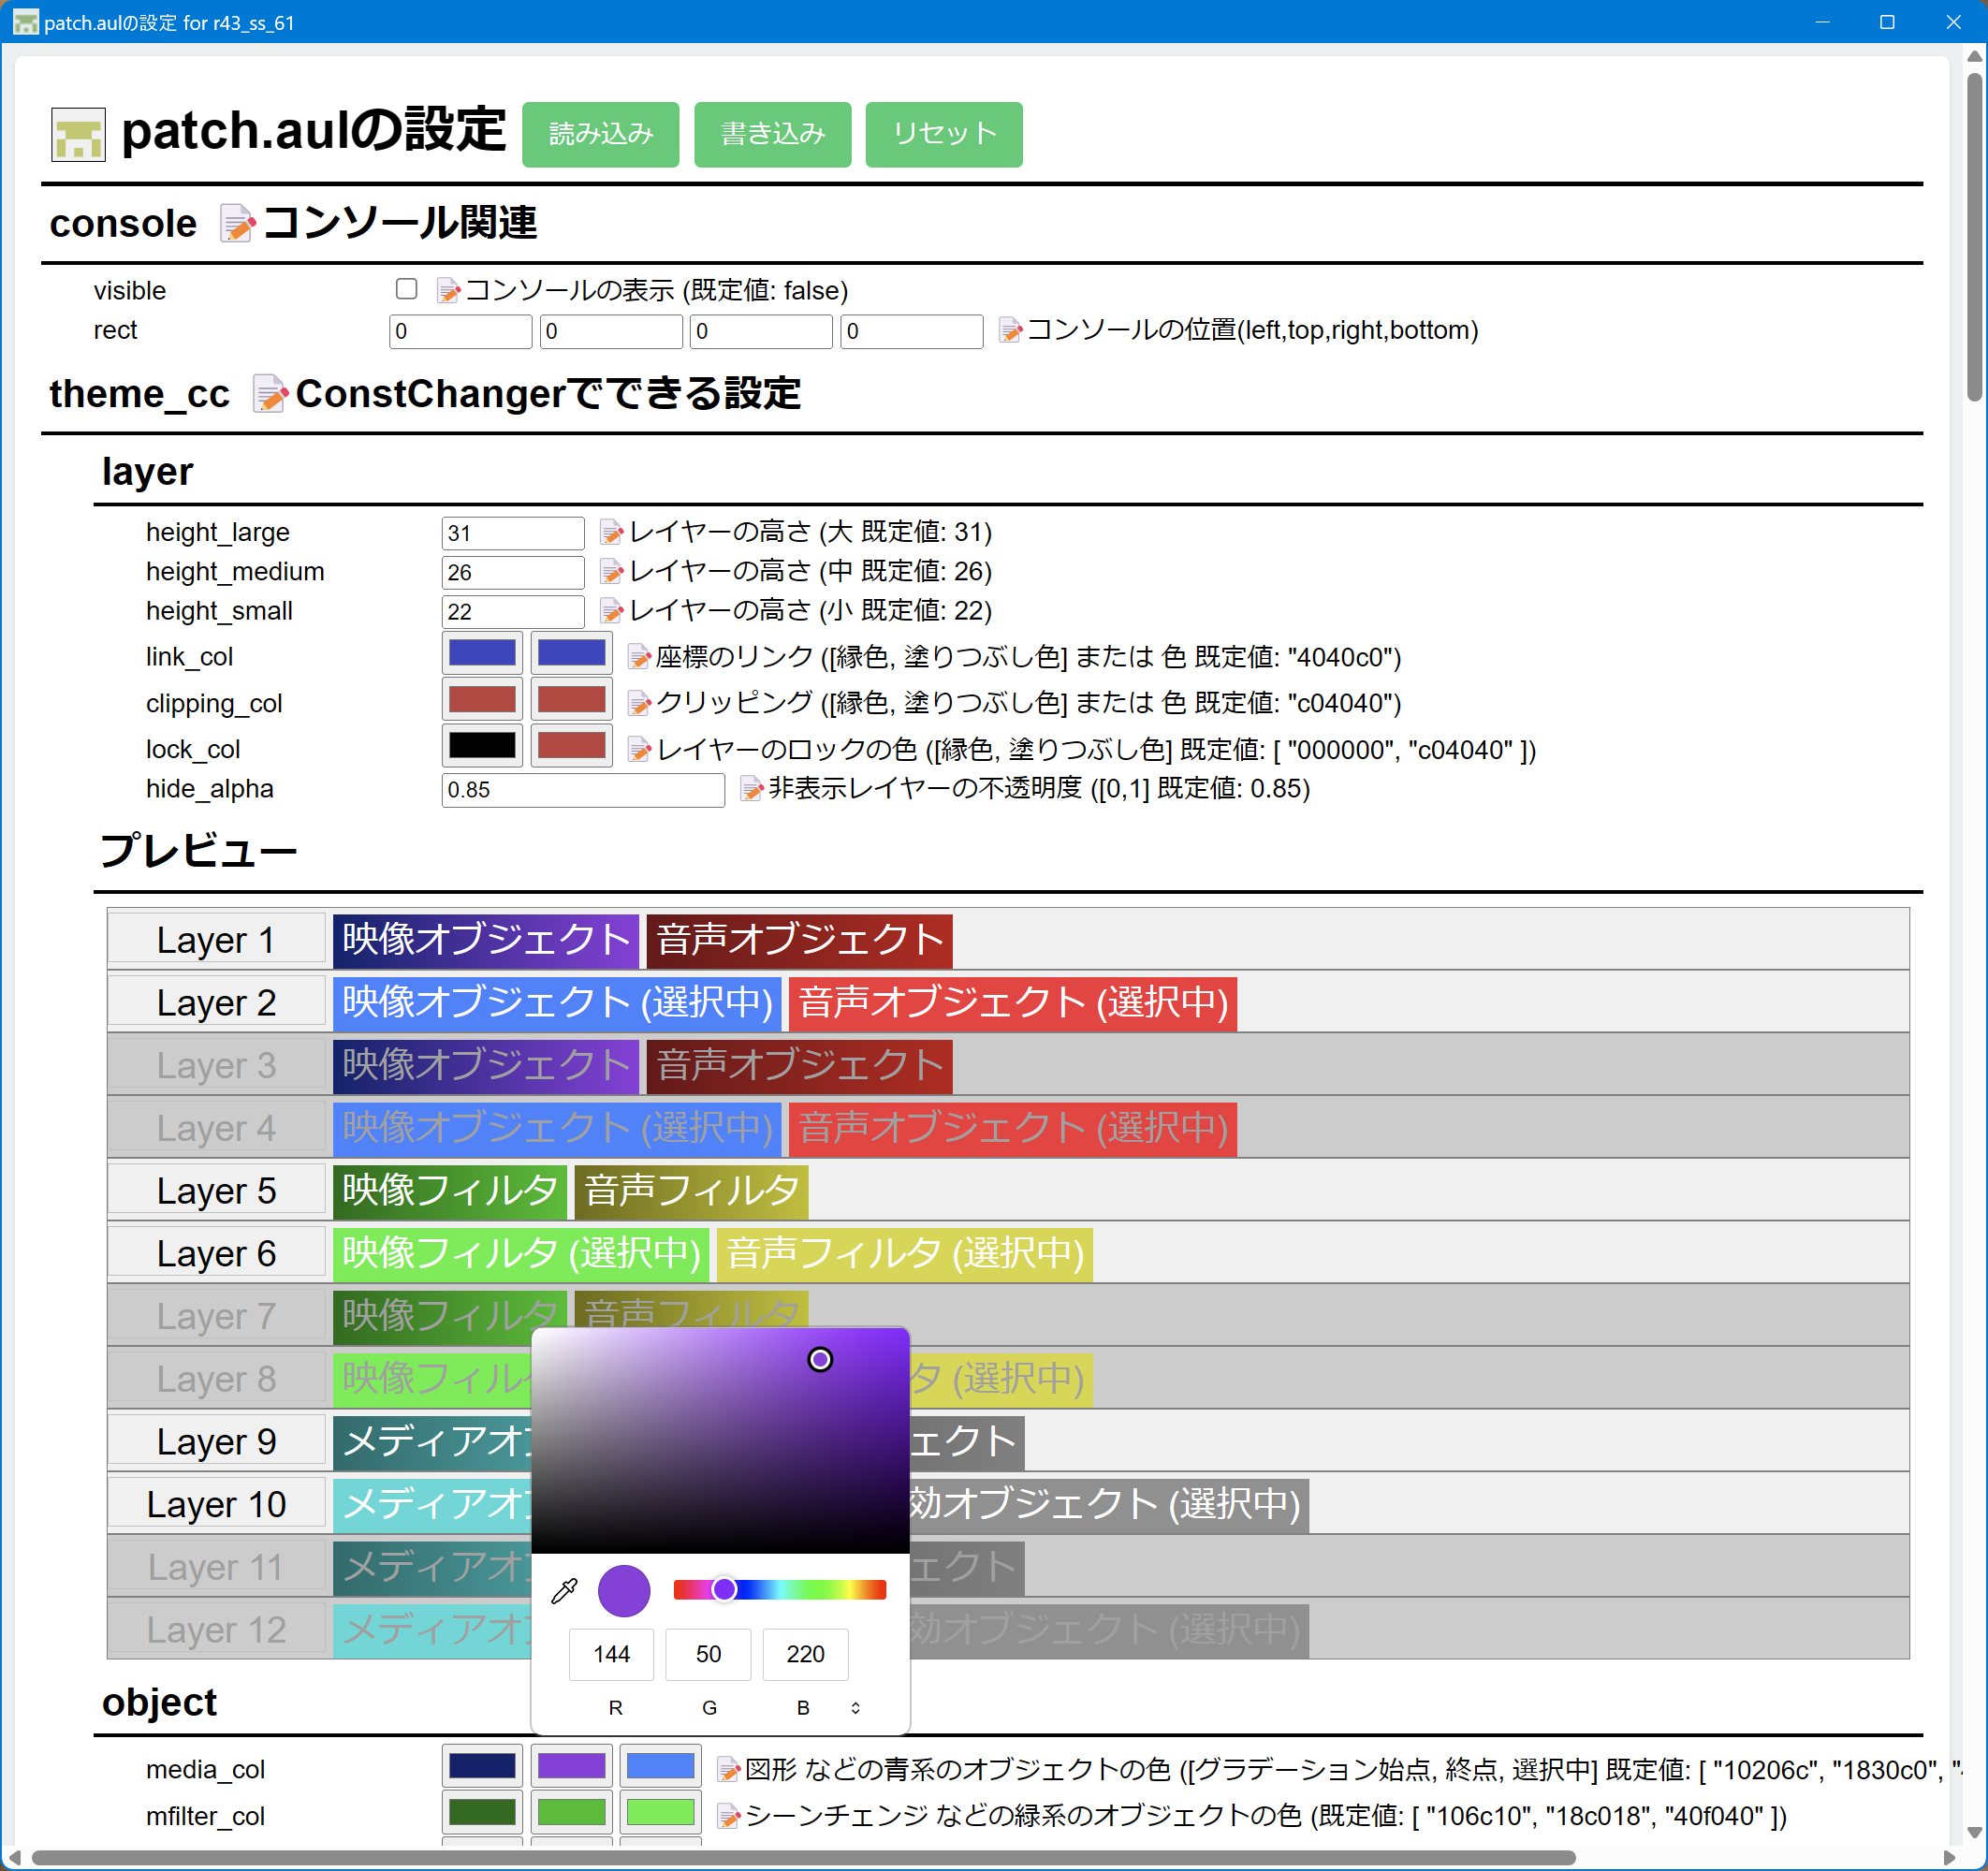Click the rect right value field
Viewport: 1988px width, 1871px height.
click(761, 331)
